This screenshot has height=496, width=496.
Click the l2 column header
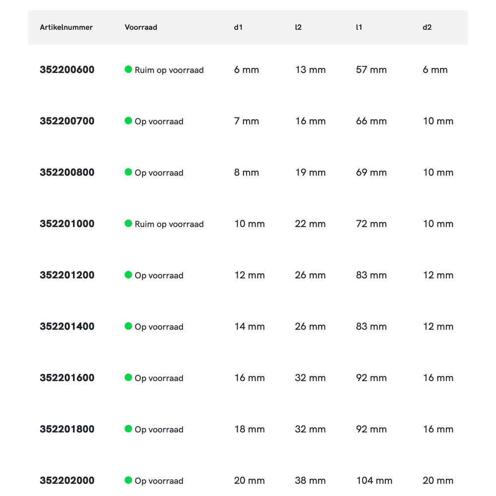click(298, 27)
